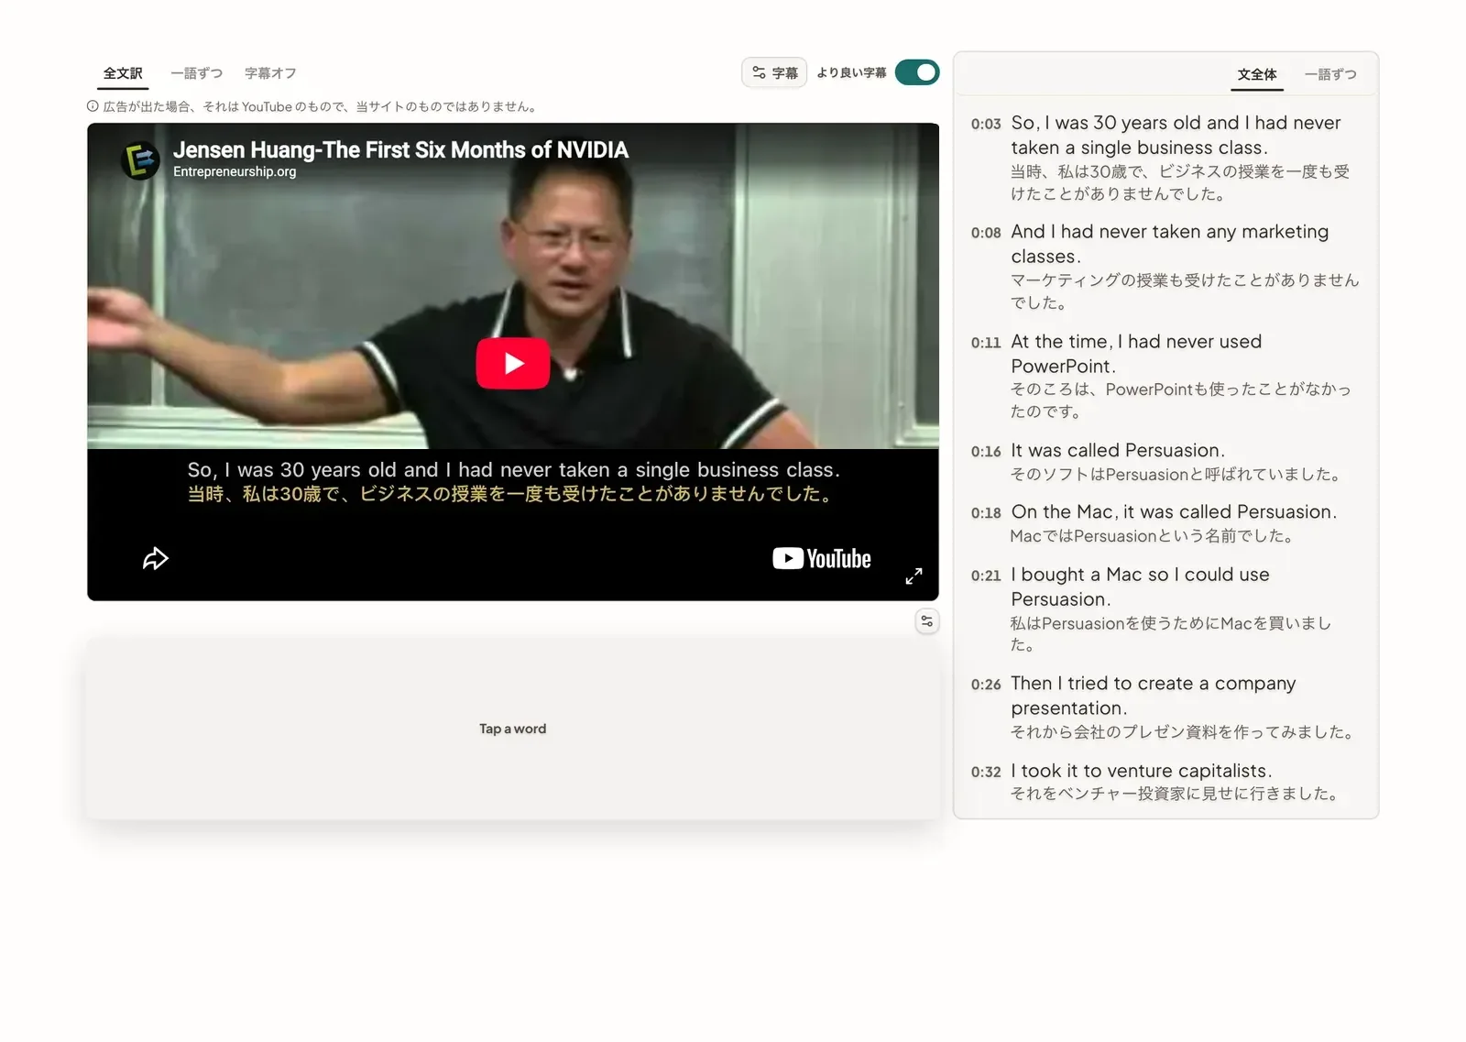
Task: Jump to timestamp 0:32 in transcript
Action: pos(986,772)
